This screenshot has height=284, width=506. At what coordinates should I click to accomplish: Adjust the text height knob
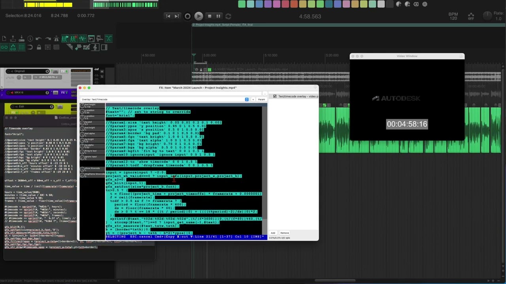click(82, 105)
